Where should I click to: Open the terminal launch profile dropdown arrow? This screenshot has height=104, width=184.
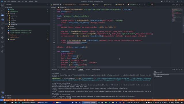coord(175,69)
